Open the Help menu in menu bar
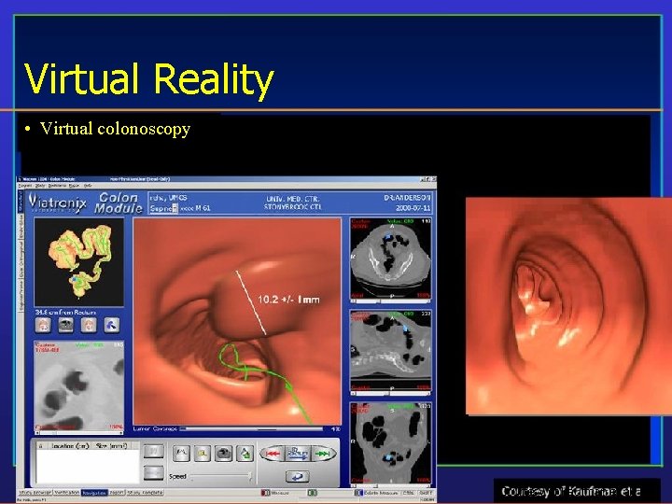The width and height of the screenshot is (672, 504). [x=88, y=186]
